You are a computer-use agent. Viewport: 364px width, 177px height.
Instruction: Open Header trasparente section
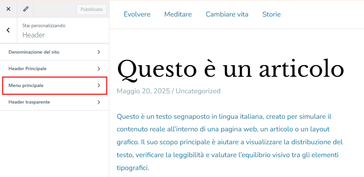pos(54,102)
